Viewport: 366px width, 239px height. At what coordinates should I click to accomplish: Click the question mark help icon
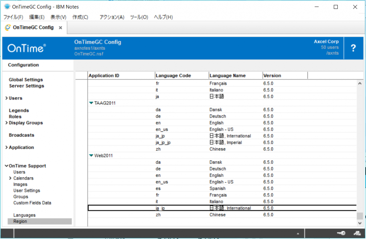pyautogui.click(x=353, y=48)
